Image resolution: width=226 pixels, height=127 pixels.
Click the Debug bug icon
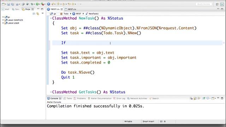(x=32, y=4)
